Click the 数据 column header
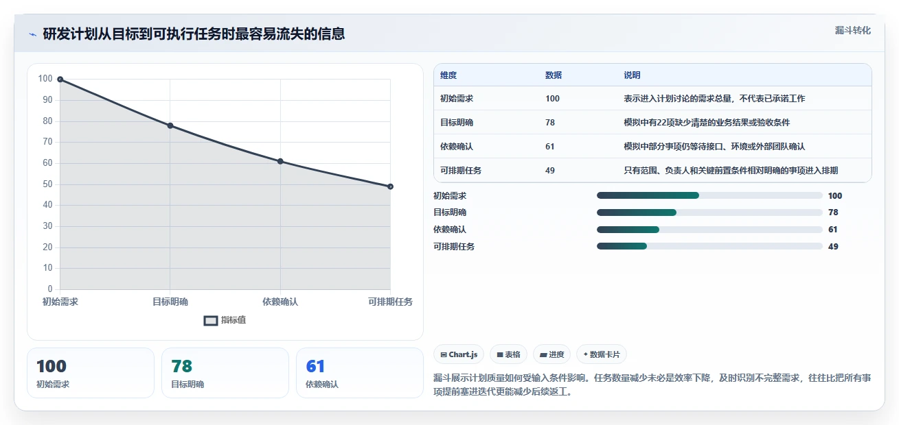Screen dimensions: 899x425 coord(554,75)
